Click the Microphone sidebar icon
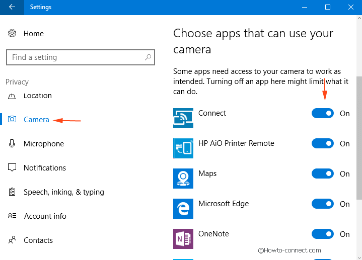The width and height of the screenshot is (362, 260). (x=12, y=143)
